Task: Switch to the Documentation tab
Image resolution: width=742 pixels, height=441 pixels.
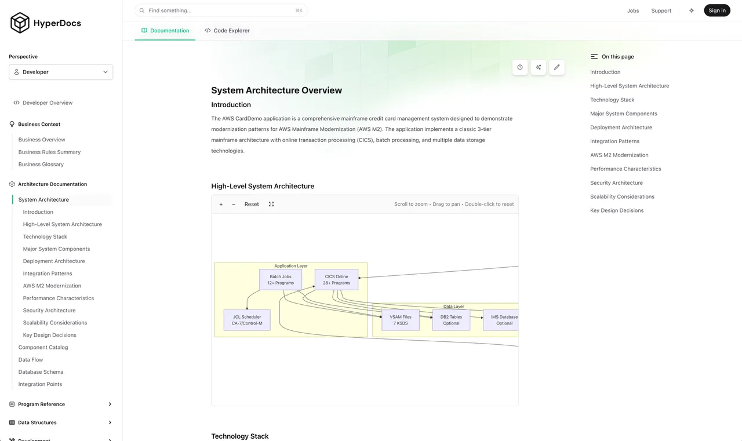Action: tap(165, 31)
